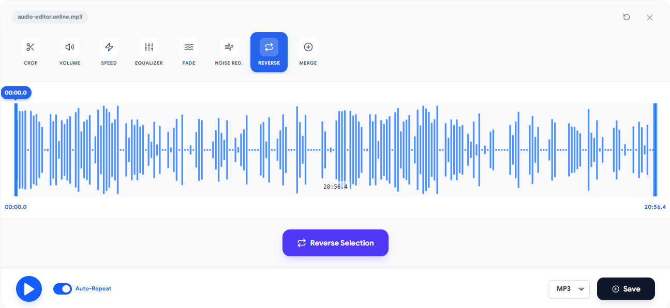Viewport: 670px width, 308px height.
Task: Click the right selection end handle
Action: tap(655, 150)
